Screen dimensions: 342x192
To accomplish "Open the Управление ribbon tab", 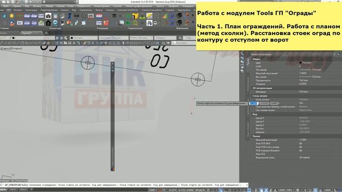I will [85, 10].
